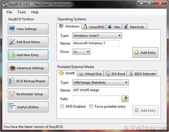Switch to the ISO Boot tab
The image size is (169, 132).
[x=115, y=74]
